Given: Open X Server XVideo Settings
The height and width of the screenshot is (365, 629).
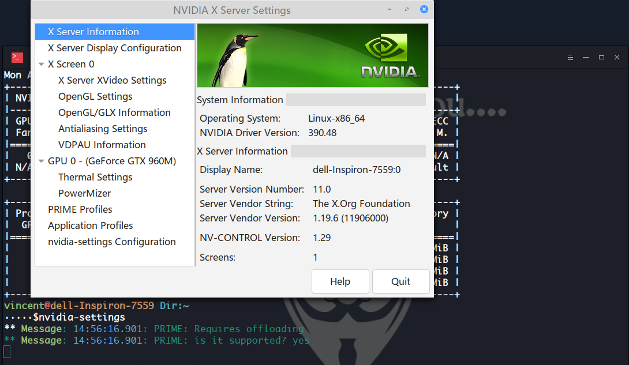Looking at the screenshot, I should pos(113,80).
